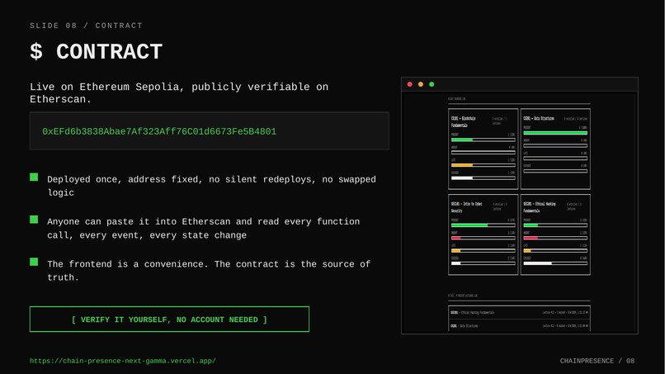665x374 pixels.
Task: Click the green bullet before 'The frontend is'
Action: click(34, 262)
